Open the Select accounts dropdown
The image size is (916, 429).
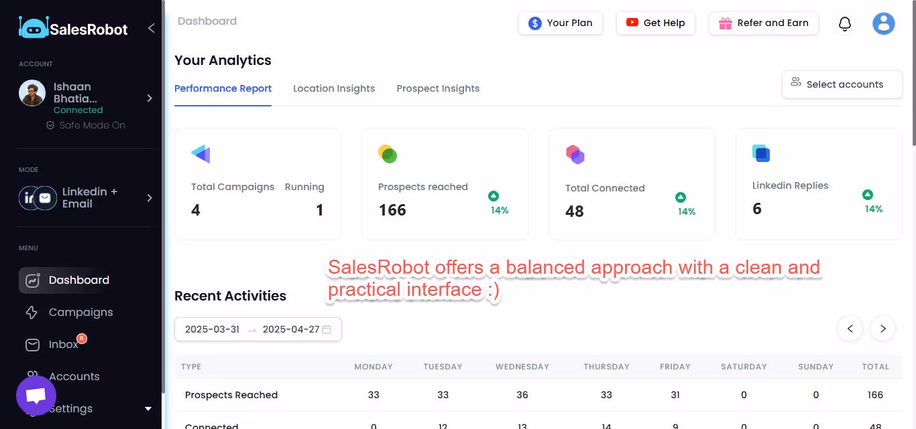pyautogui.click(x=842, y=84)
